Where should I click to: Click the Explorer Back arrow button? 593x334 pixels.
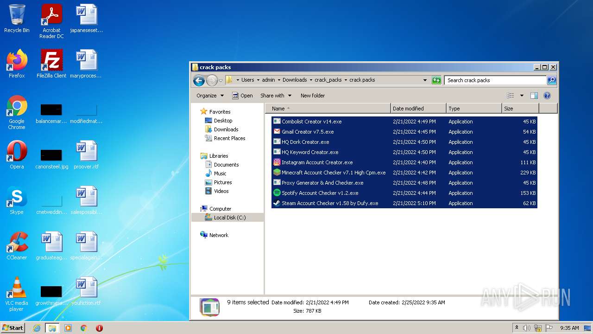(199, 80)
